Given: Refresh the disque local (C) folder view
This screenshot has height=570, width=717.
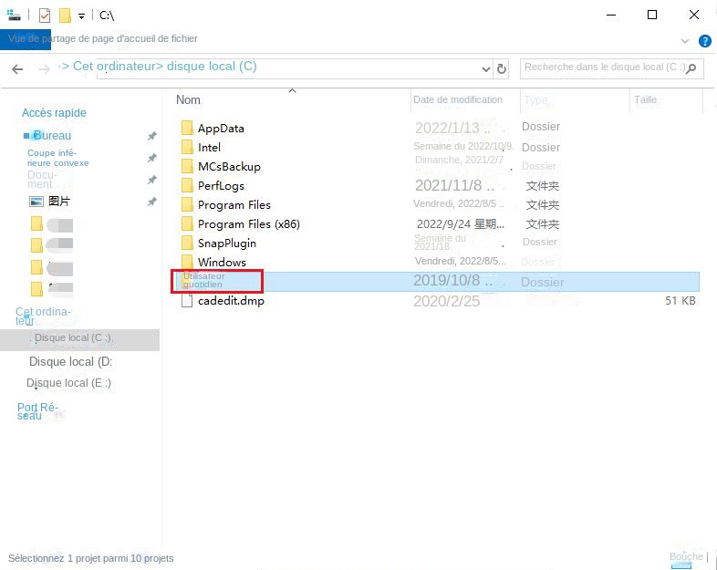Looking at the screenshot, I should click(x=502, y=69).
